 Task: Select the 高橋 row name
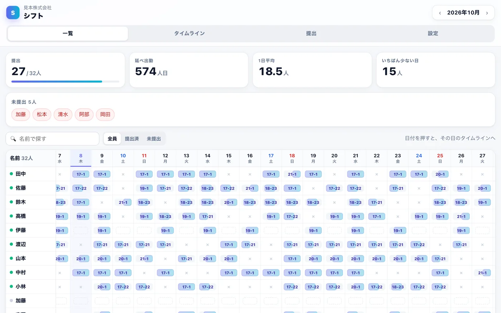click(21, 216)
